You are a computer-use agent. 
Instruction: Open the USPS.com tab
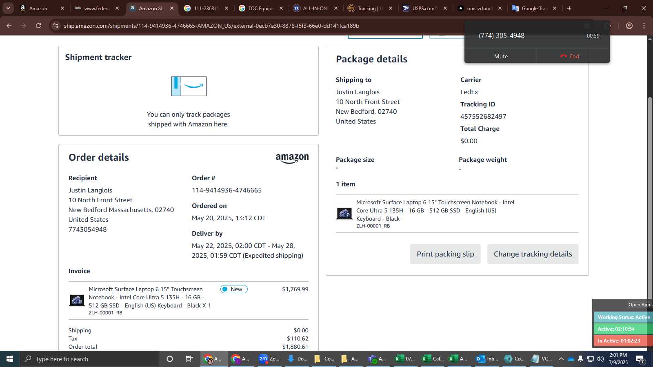[x=425, y=8]
